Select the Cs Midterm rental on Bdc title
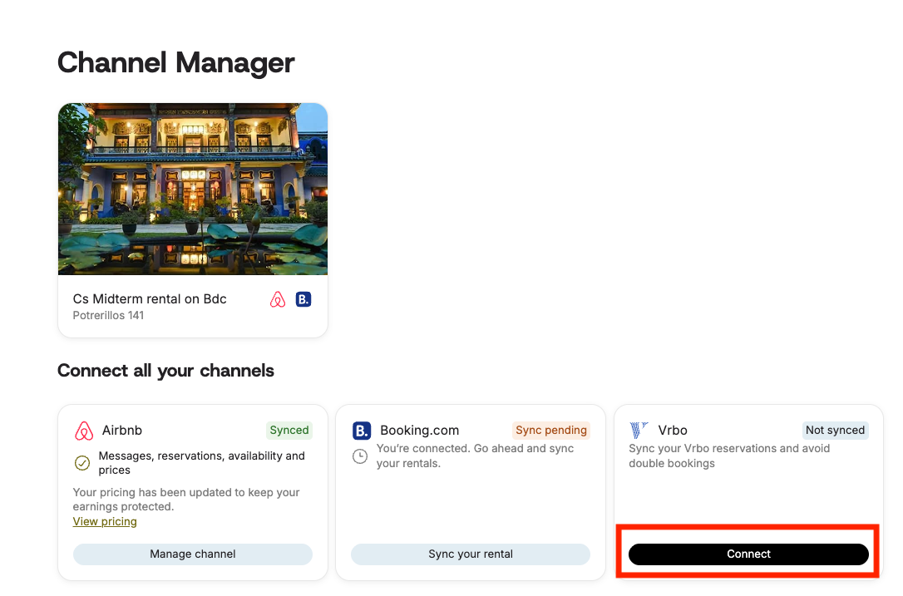 pos(150,299)
